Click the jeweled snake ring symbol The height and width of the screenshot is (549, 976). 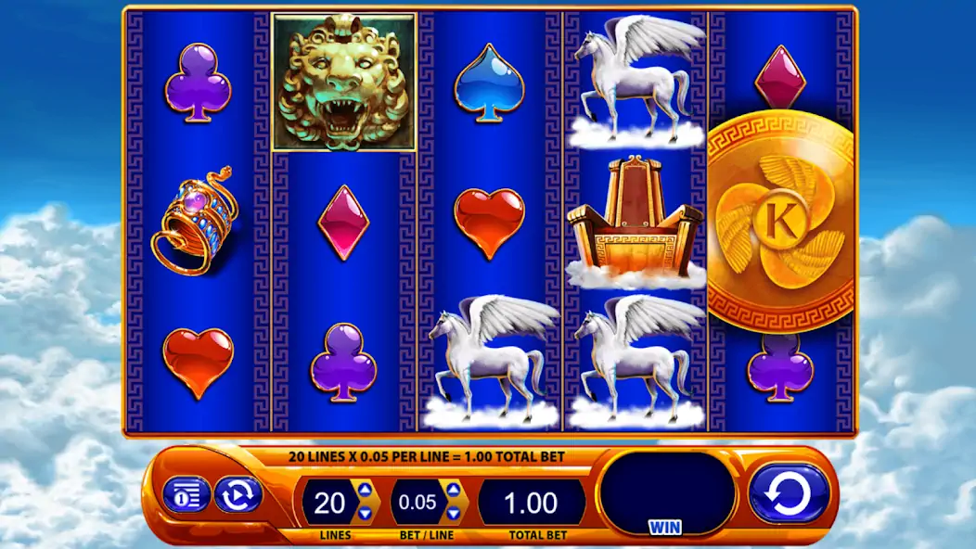click(x=196, y=220)
